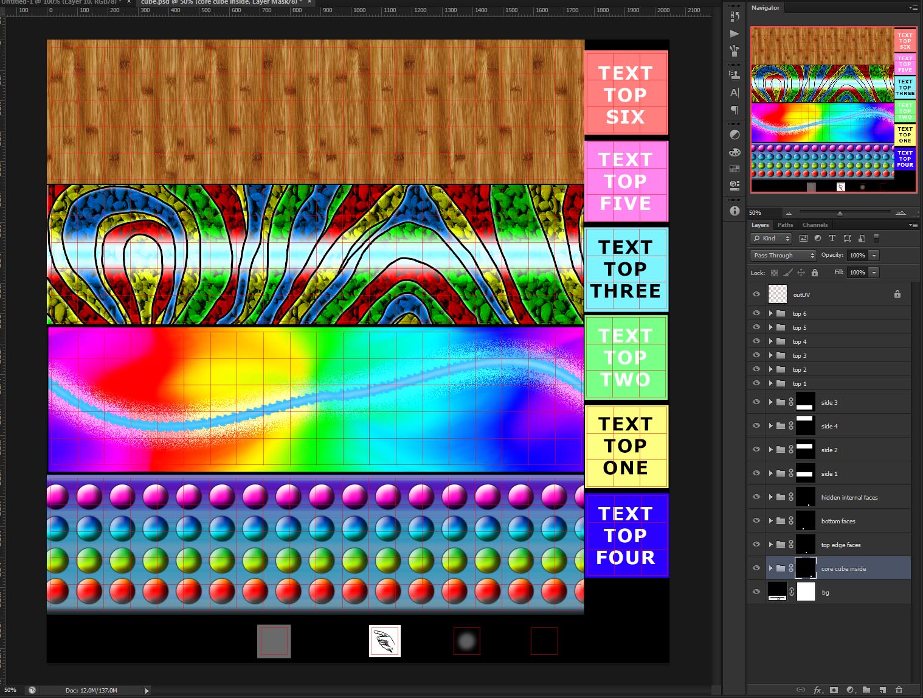Hide the outUV layer
The width and height of the screenshot is (923, 698).
tap(756, 294)
